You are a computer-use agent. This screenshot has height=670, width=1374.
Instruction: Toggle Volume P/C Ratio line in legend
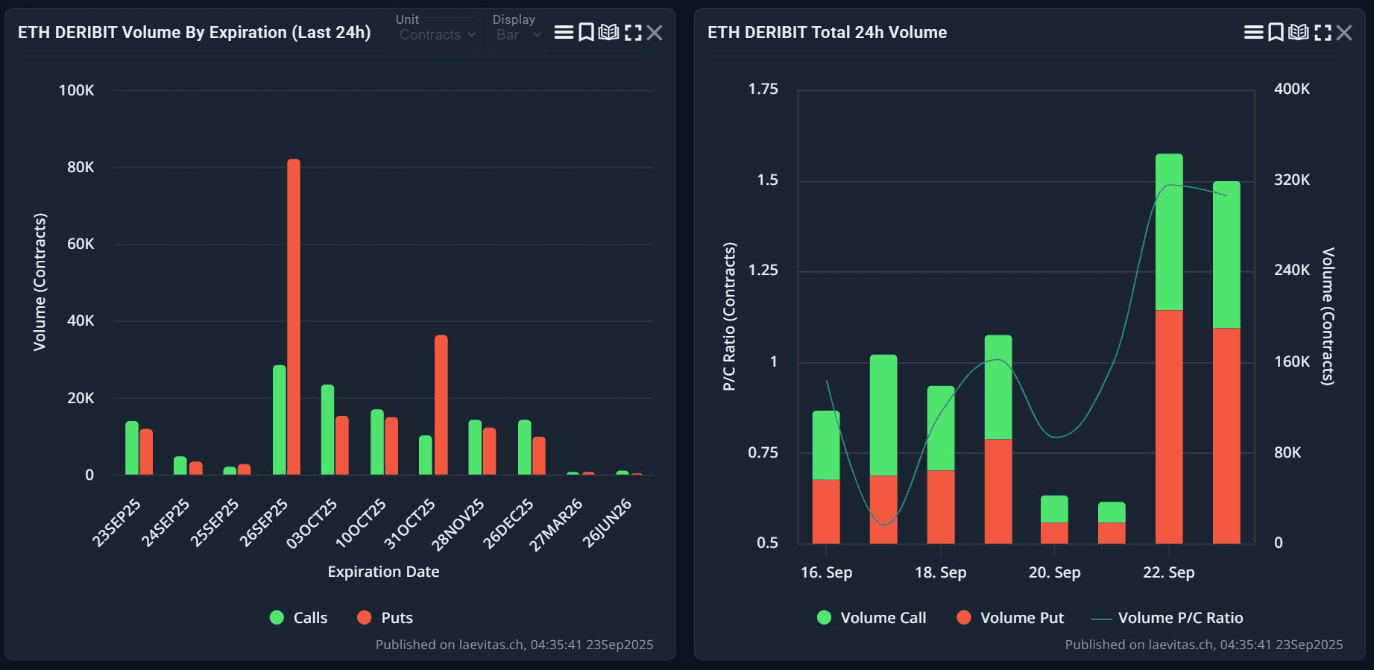point(1167,617)
